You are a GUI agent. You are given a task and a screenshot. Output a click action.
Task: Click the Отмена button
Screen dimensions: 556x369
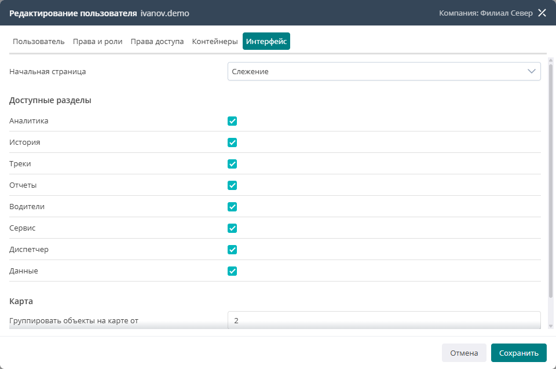pyautogui.click(x=464, y=353)
